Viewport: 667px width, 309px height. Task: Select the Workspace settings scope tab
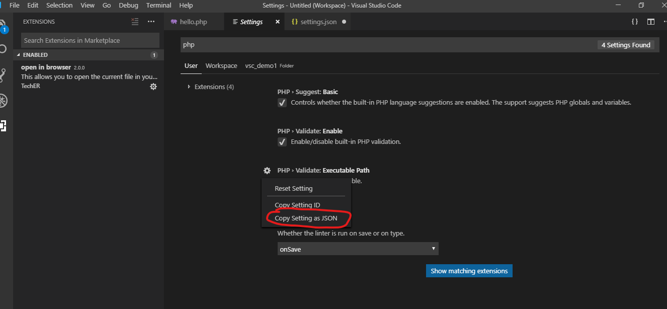[x=221, y=66]
